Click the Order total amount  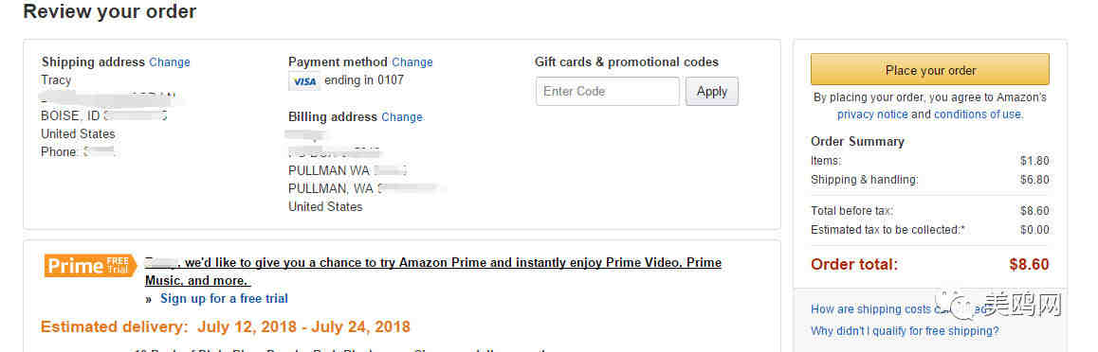point(1030,265)
